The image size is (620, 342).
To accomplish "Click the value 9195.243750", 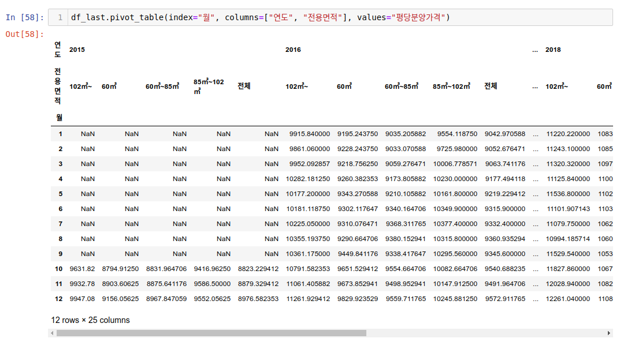I will tap(358, 134).
